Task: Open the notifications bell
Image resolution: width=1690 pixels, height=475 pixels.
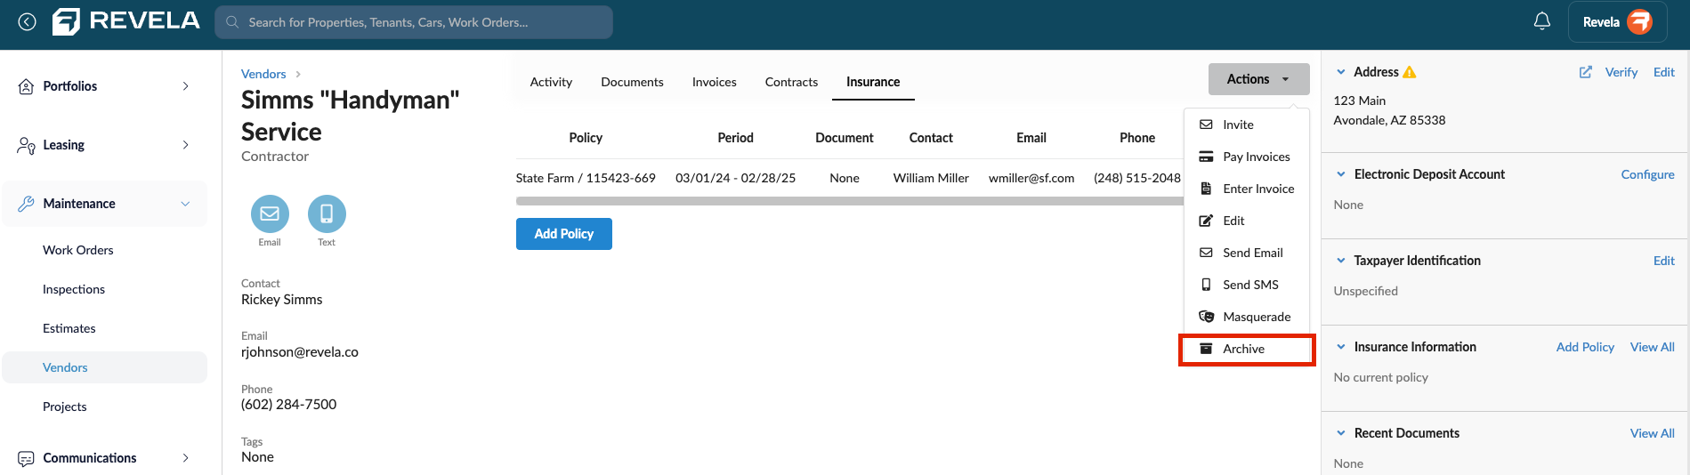Action: tap(1542, 21)
